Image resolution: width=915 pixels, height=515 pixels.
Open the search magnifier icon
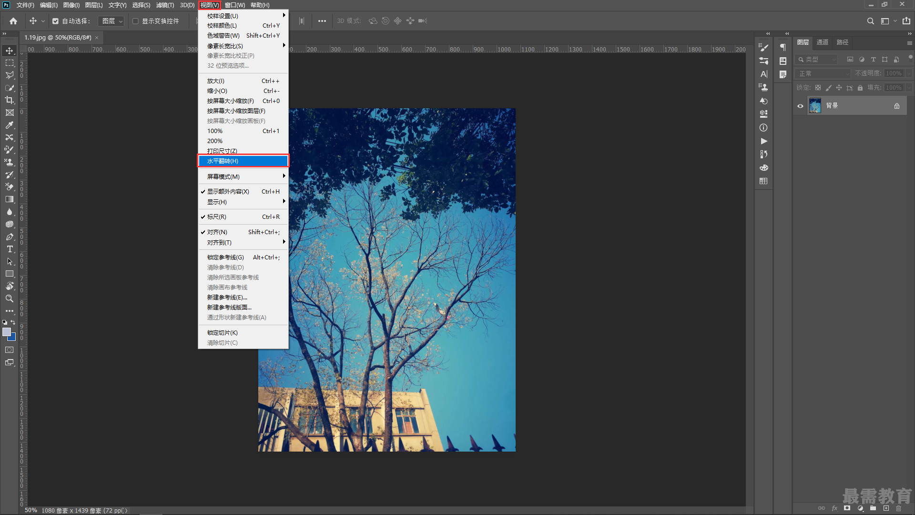pyautogui.click(x=870, y=21)
